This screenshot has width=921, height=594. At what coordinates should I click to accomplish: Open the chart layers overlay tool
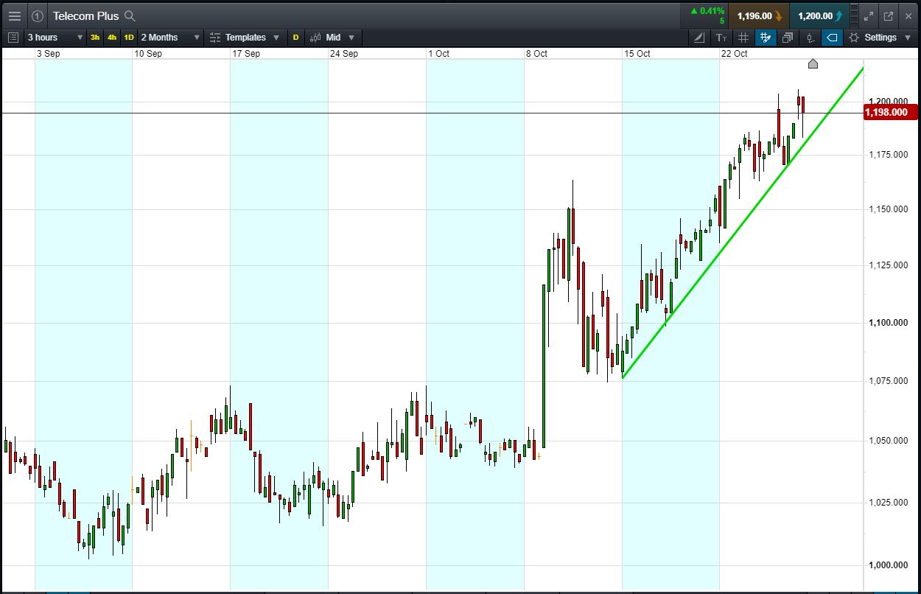click(788, 38)
